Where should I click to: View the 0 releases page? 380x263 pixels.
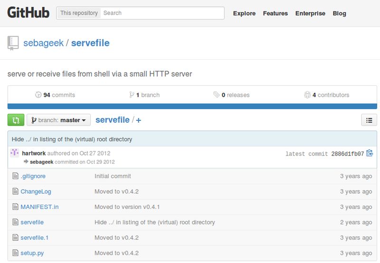click(231, 95)
